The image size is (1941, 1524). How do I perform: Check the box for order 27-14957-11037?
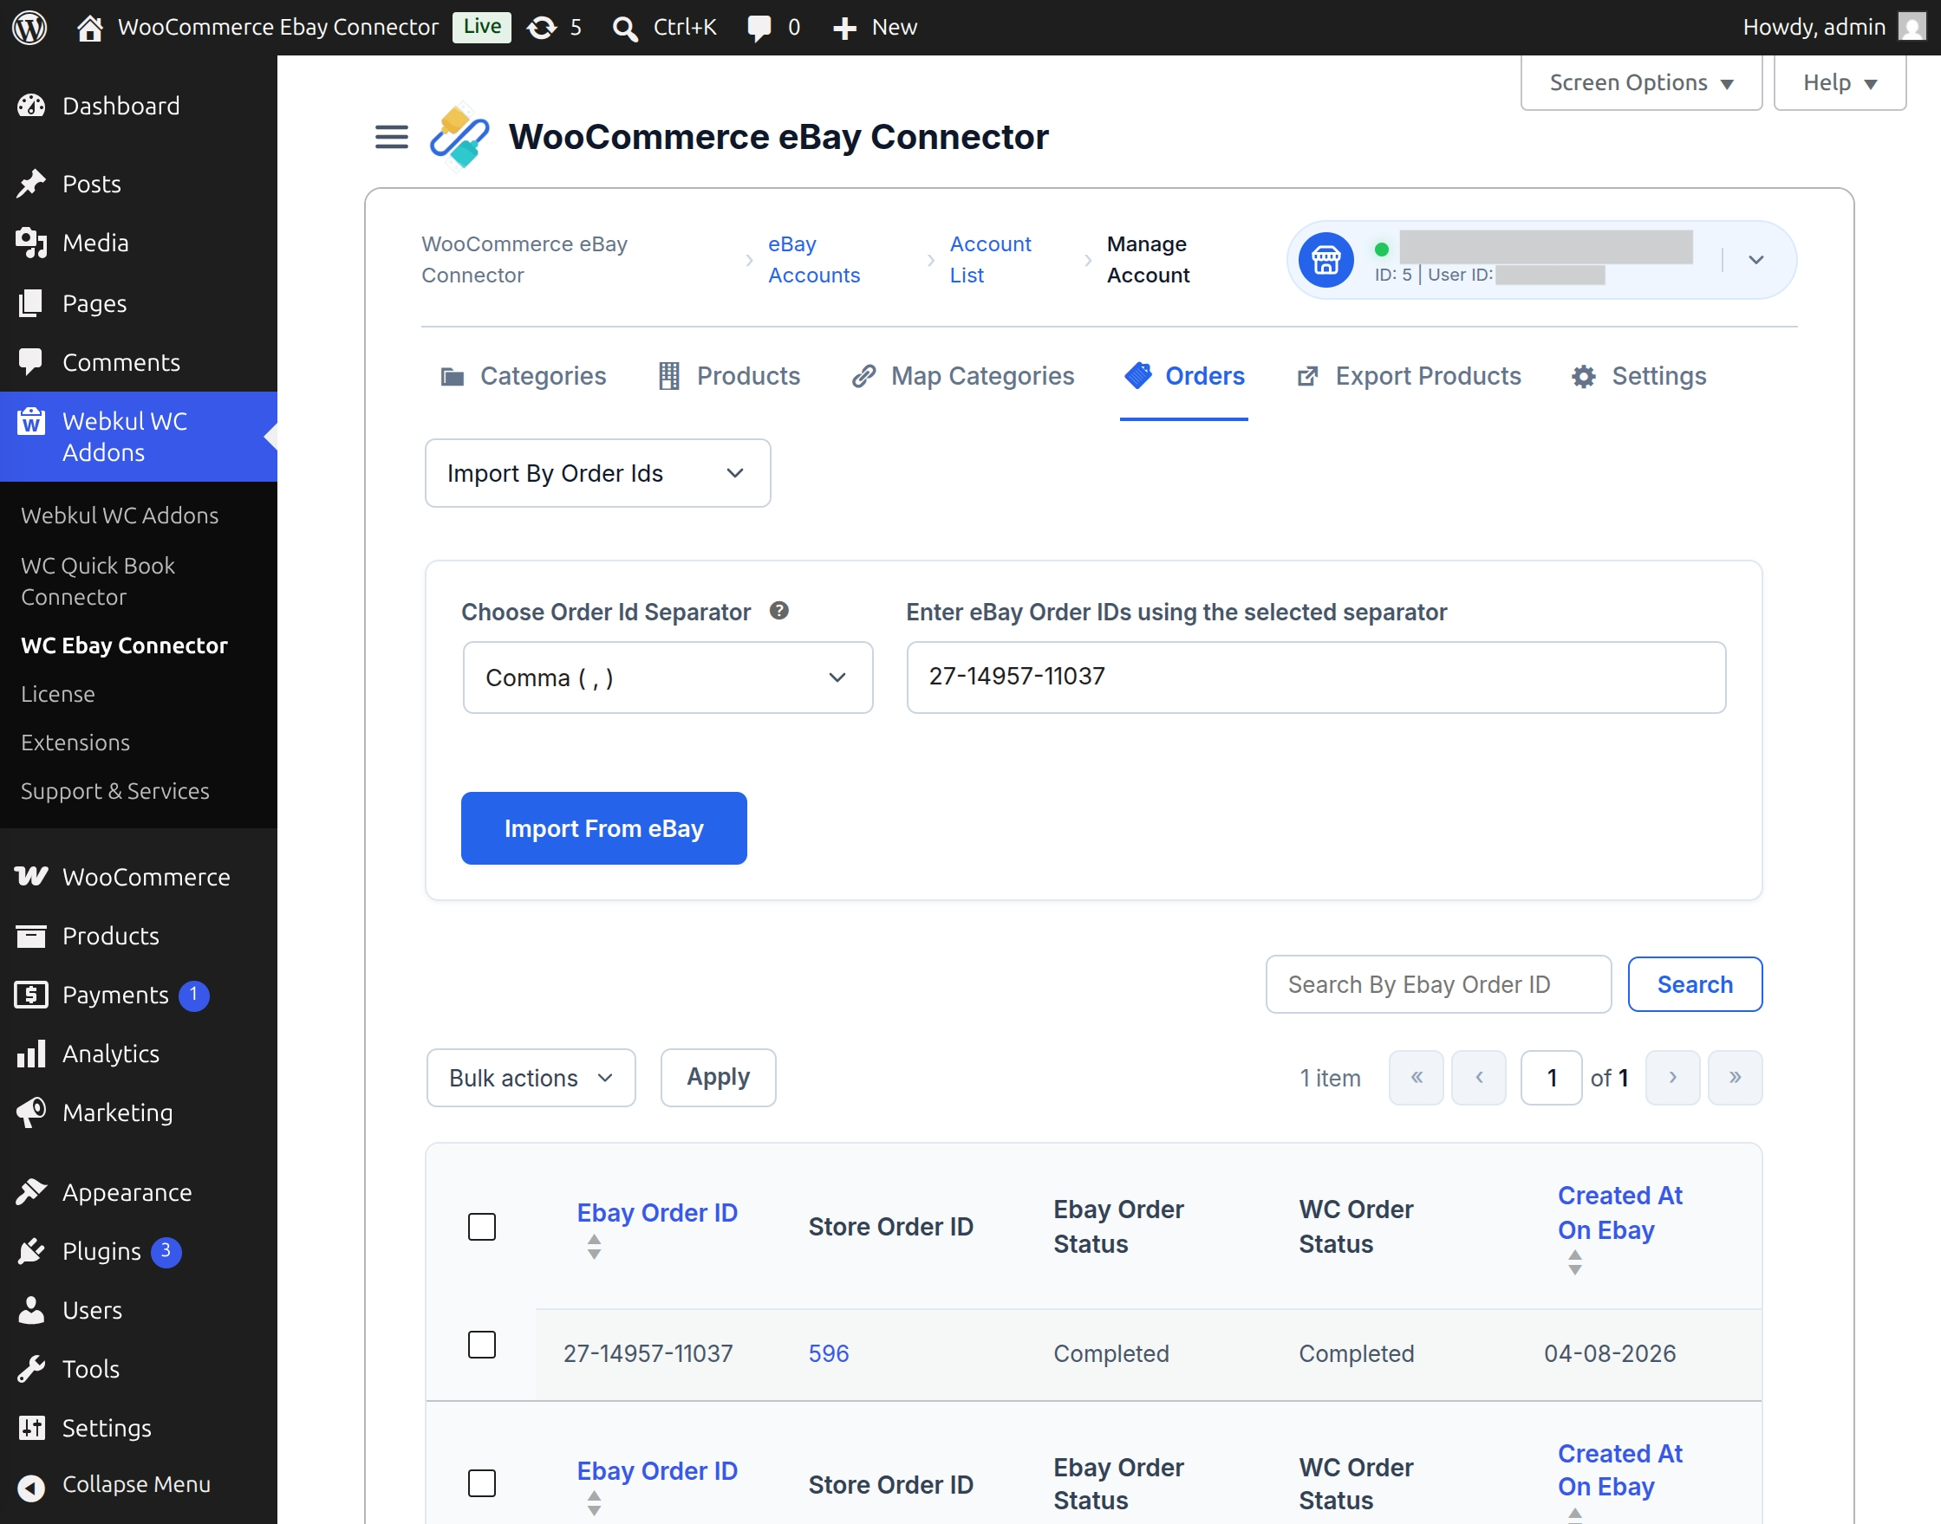tap(482, 1345)
